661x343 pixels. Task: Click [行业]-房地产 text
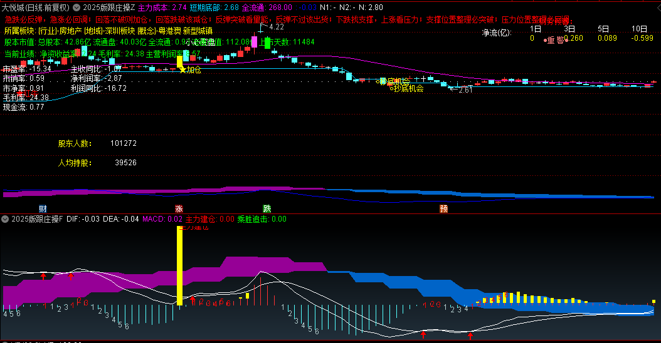[60, 31]
